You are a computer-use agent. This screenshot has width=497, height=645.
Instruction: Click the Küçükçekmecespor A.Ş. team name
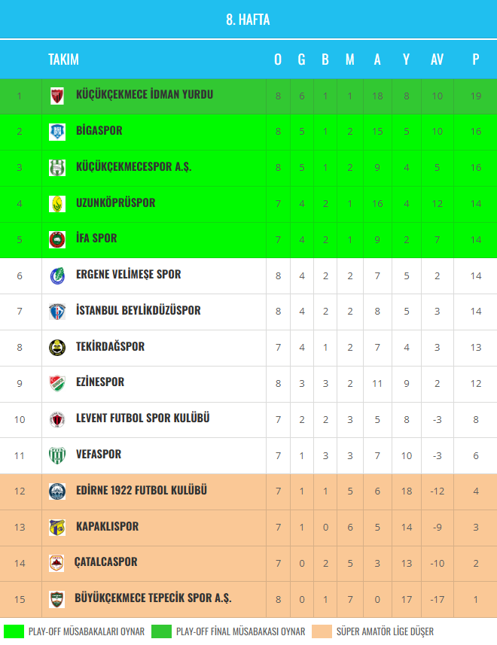point(134,166)
